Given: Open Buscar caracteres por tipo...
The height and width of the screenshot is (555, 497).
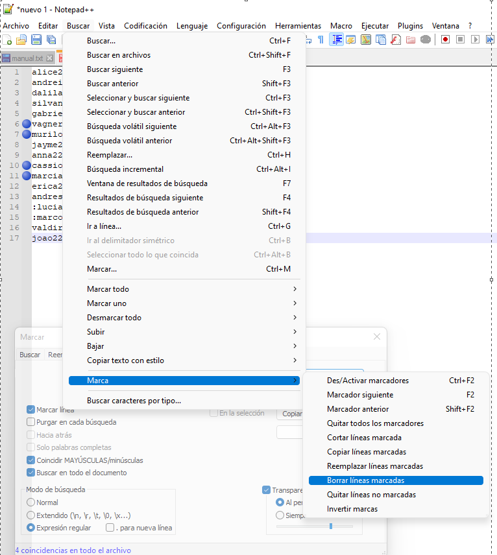Looking at the screenshot, I should (x=184, y=401).
